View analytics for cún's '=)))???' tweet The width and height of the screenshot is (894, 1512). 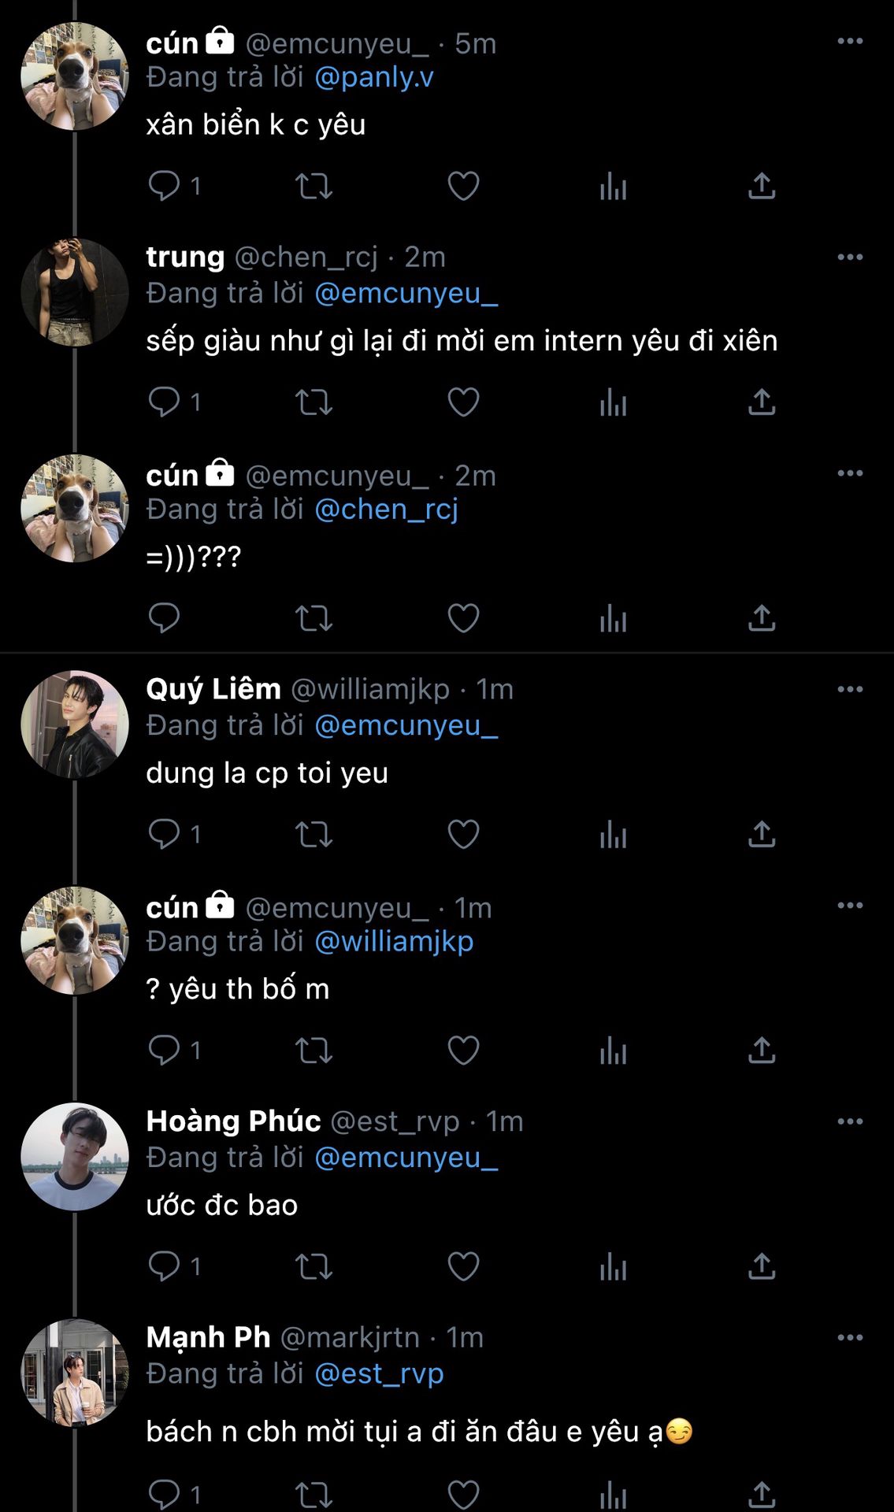613,619
